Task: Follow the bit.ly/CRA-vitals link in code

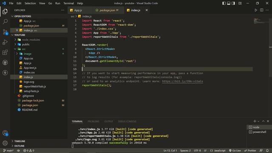Action: tap(182, 81)
